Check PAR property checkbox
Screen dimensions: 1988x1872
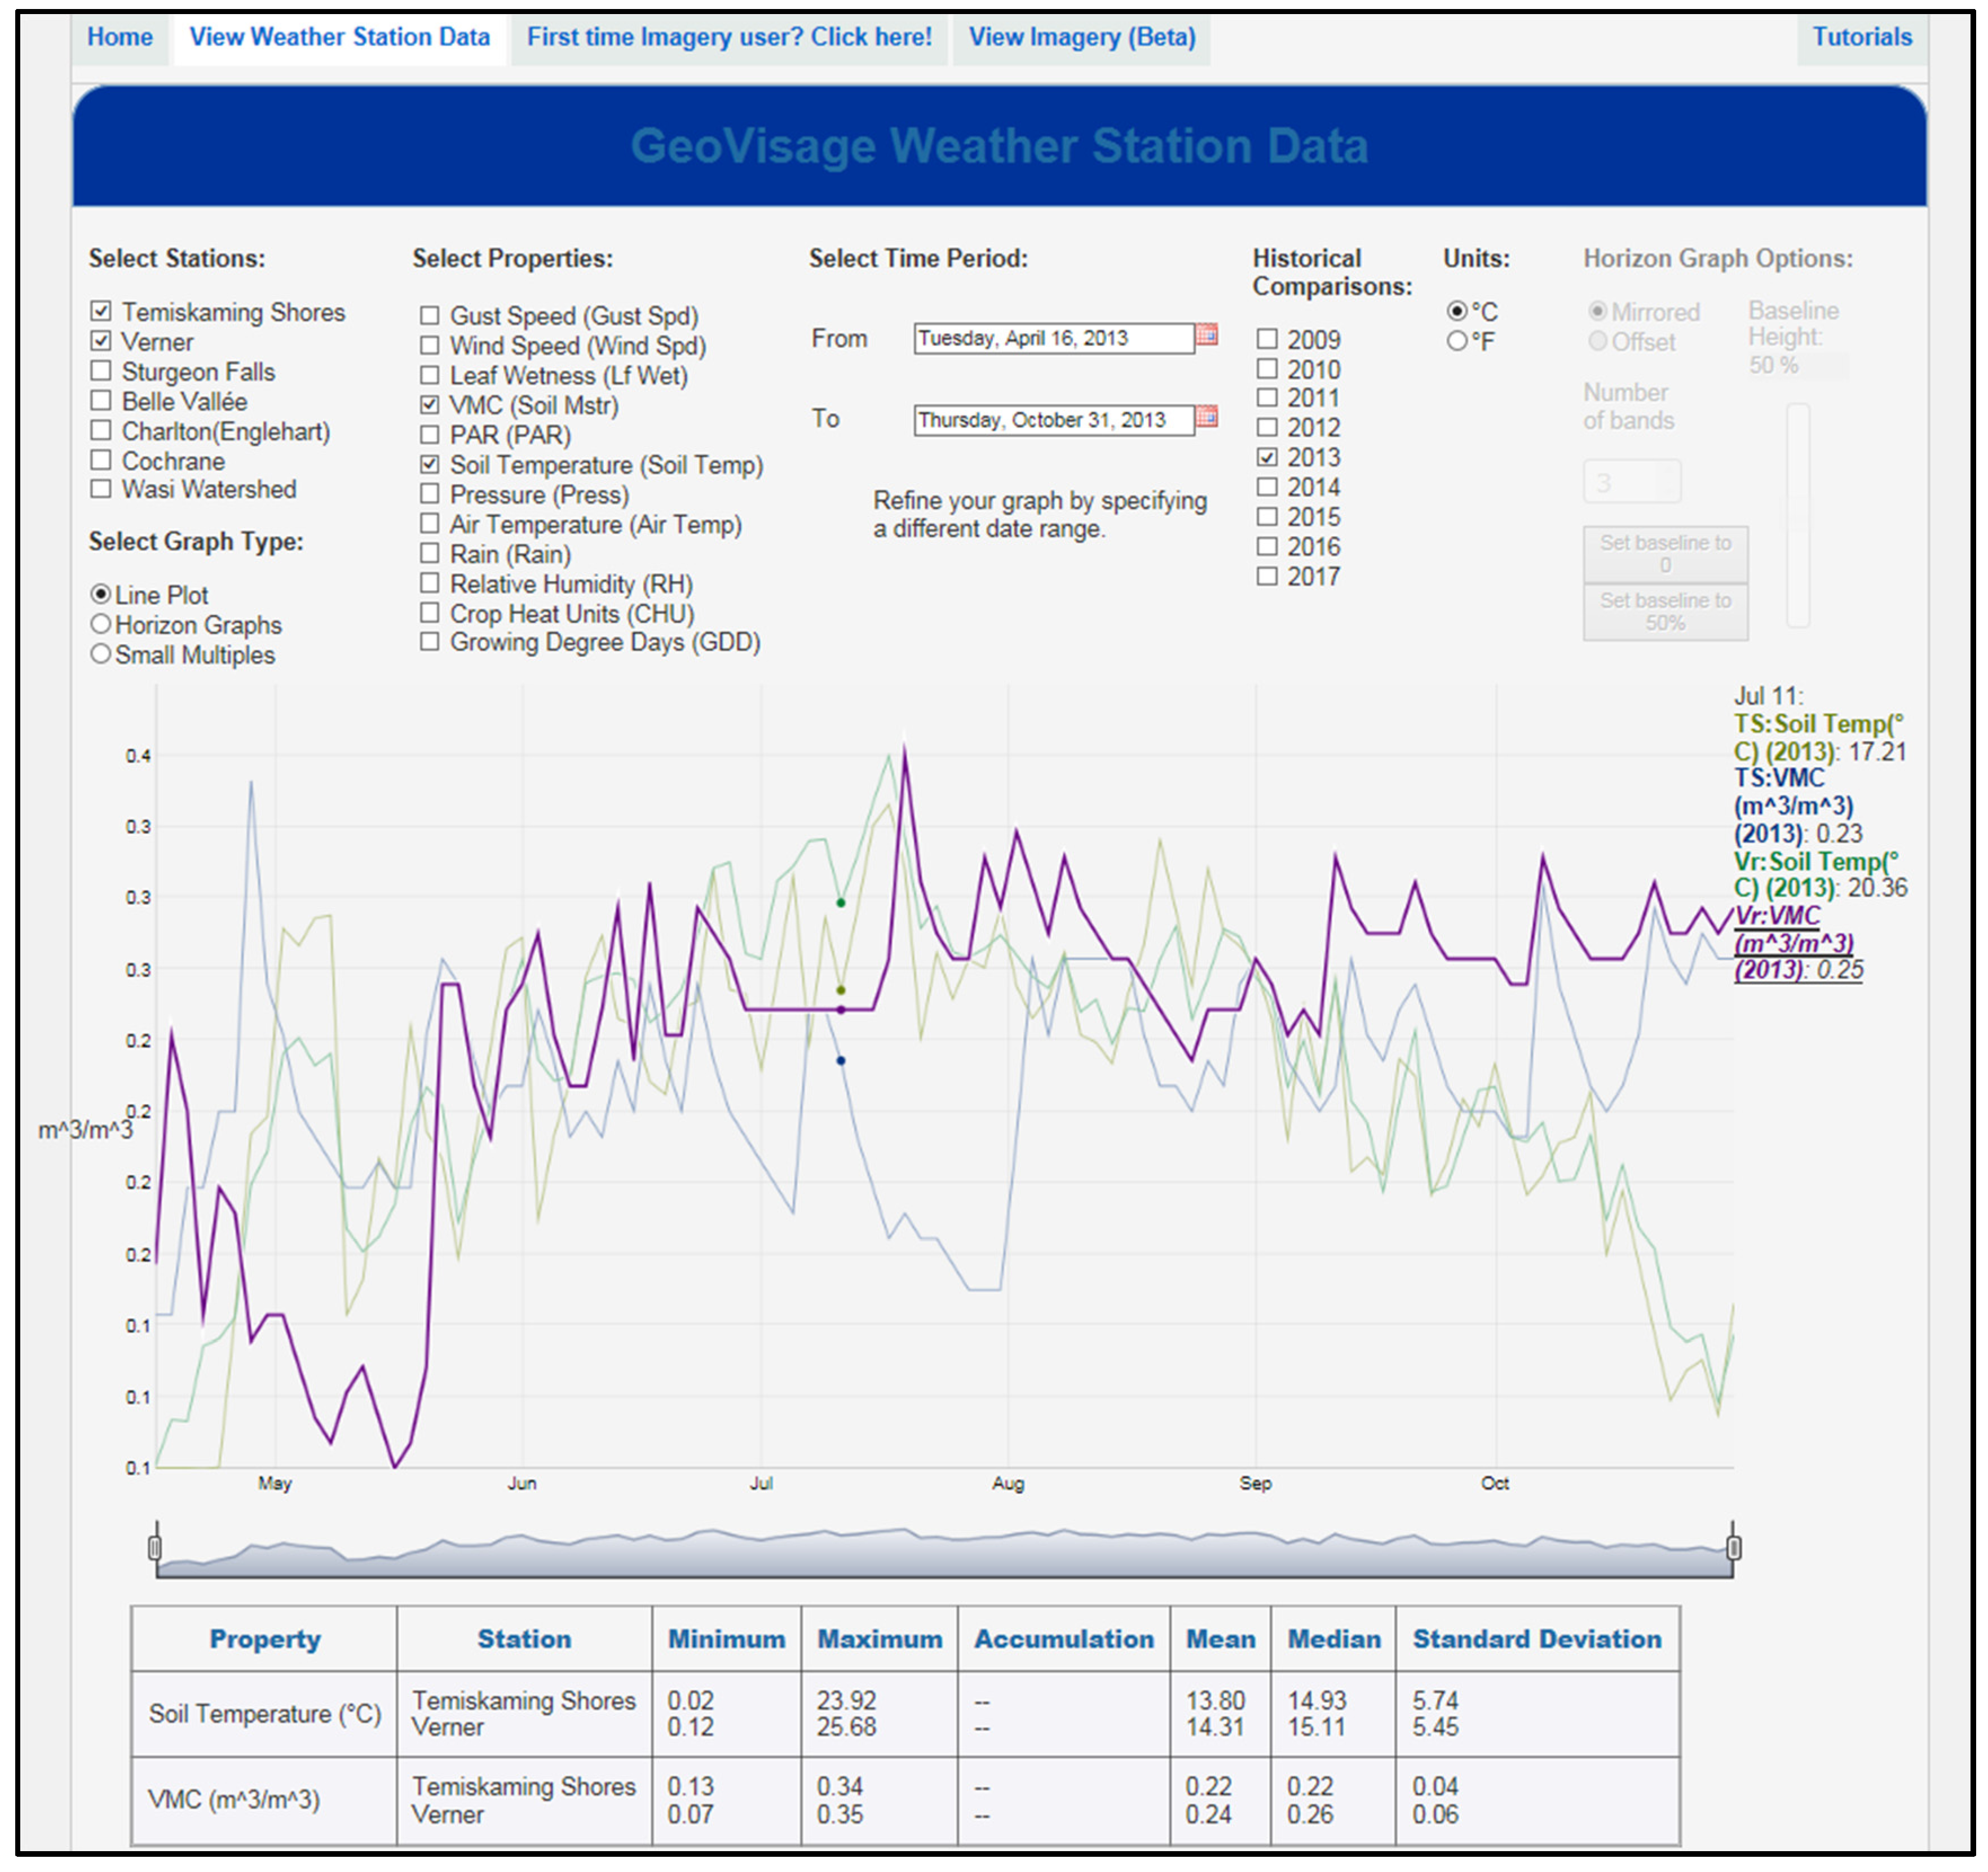coord(430,435)
